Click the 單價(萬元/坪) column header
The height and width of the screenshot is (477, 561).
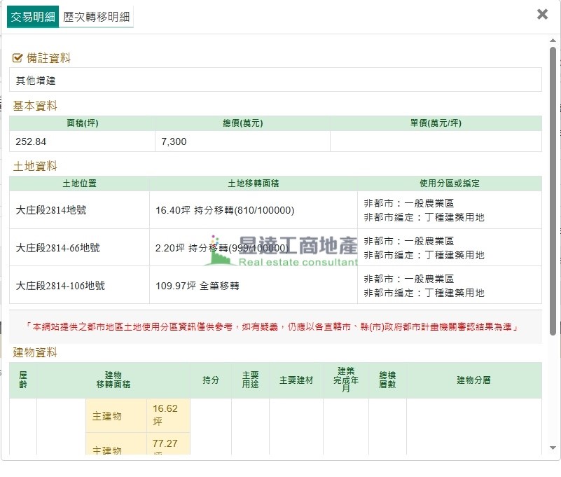(x=436, y=123)
